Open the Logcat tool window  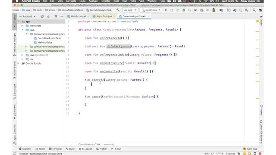(x=85, y=149)
